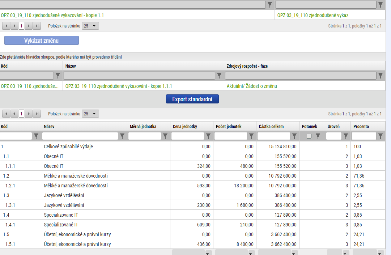The image size is (391, 255).
Task: Open page size dropdown below Export standardní button
Action: coord(90,114)
